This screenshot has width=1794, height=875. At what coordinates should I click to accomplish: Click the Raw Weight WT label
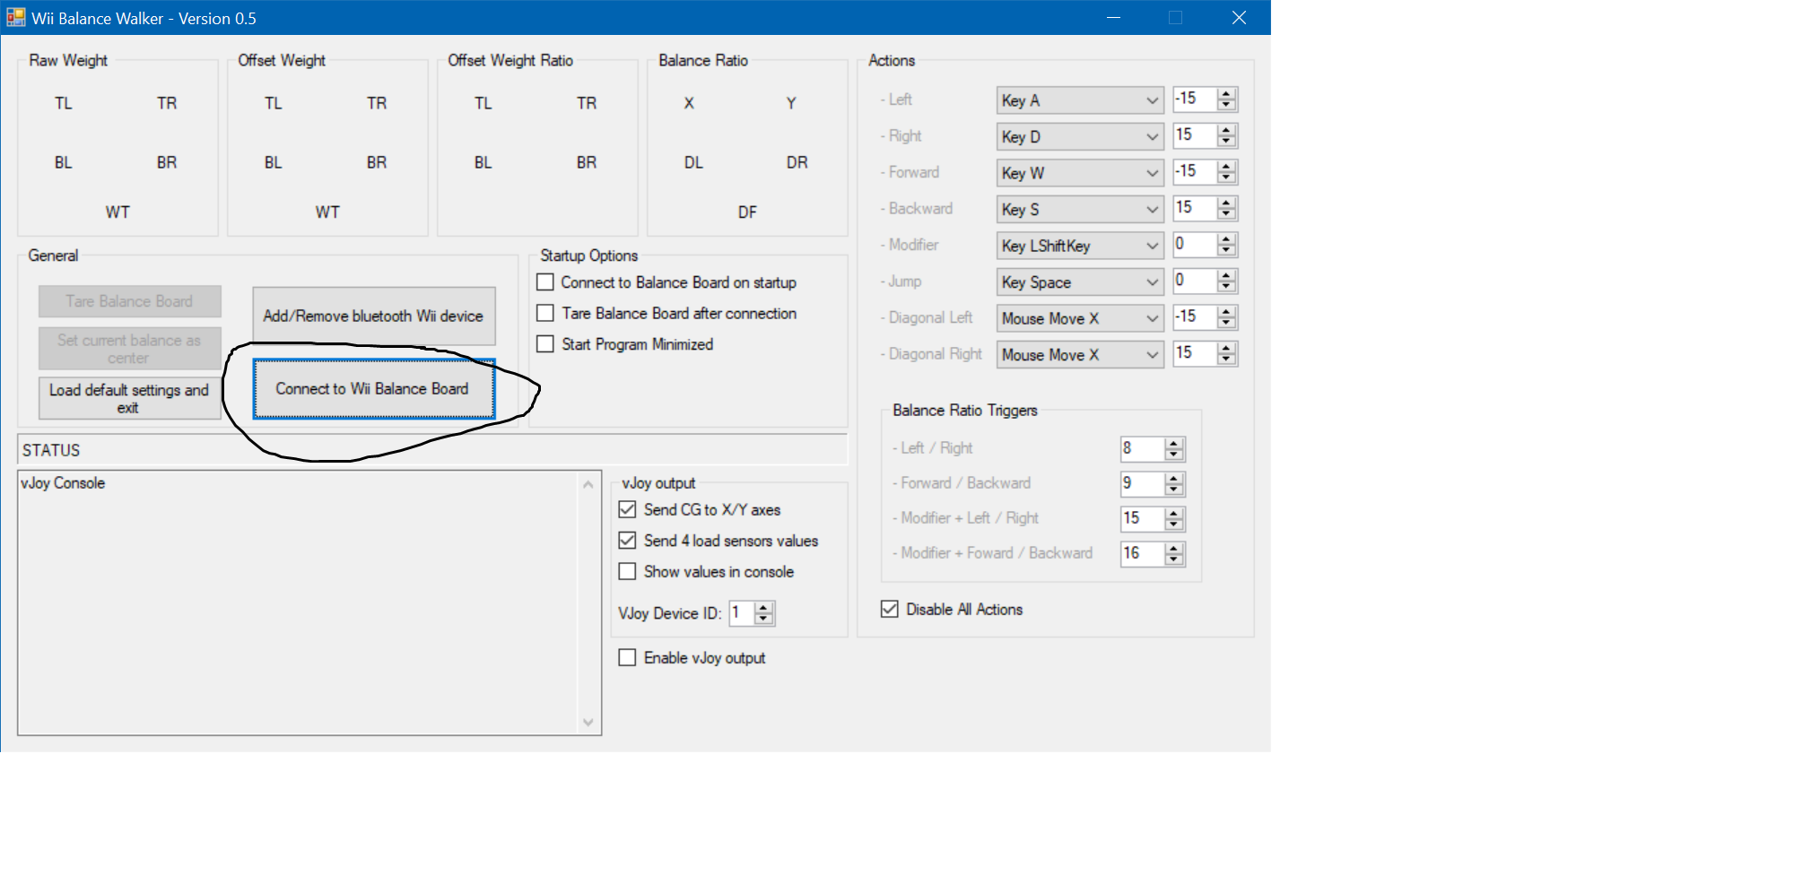coord(118,212)
